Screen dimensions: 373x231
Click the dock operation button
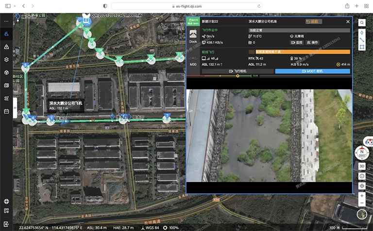pyautogui.click(x=312, y=43)
